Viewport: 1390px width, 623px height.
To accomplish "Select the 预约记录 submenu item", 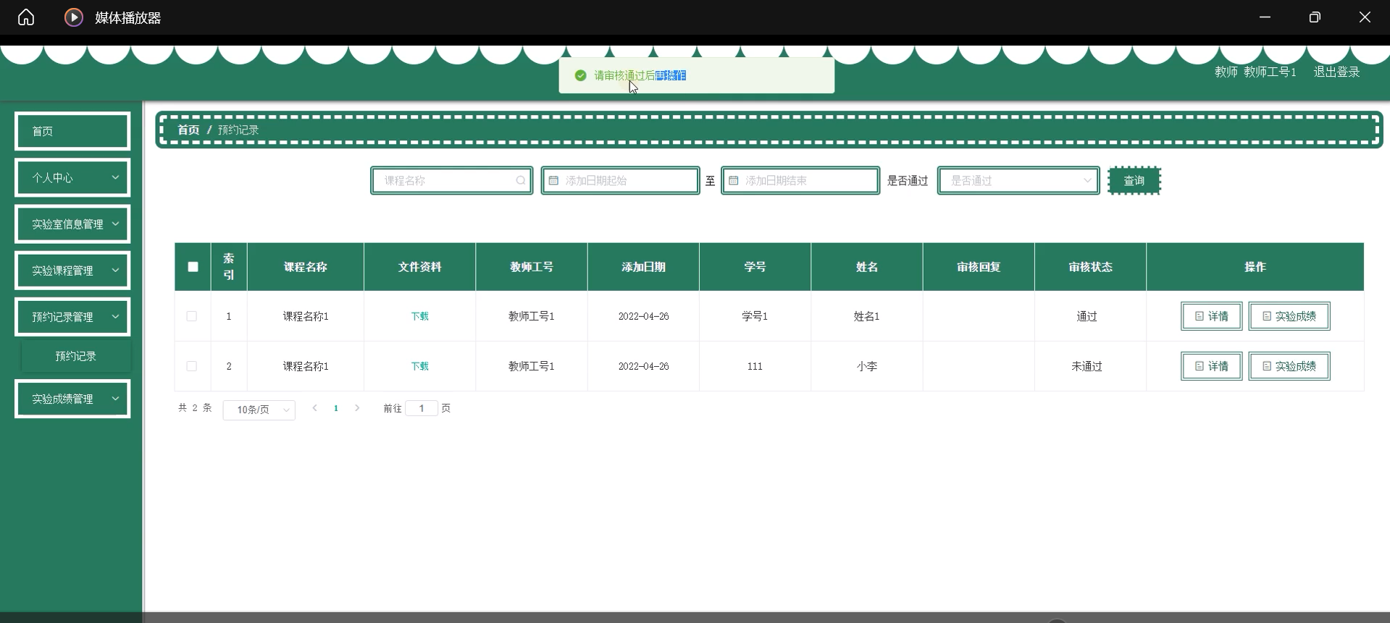I will tap(76, 356).
